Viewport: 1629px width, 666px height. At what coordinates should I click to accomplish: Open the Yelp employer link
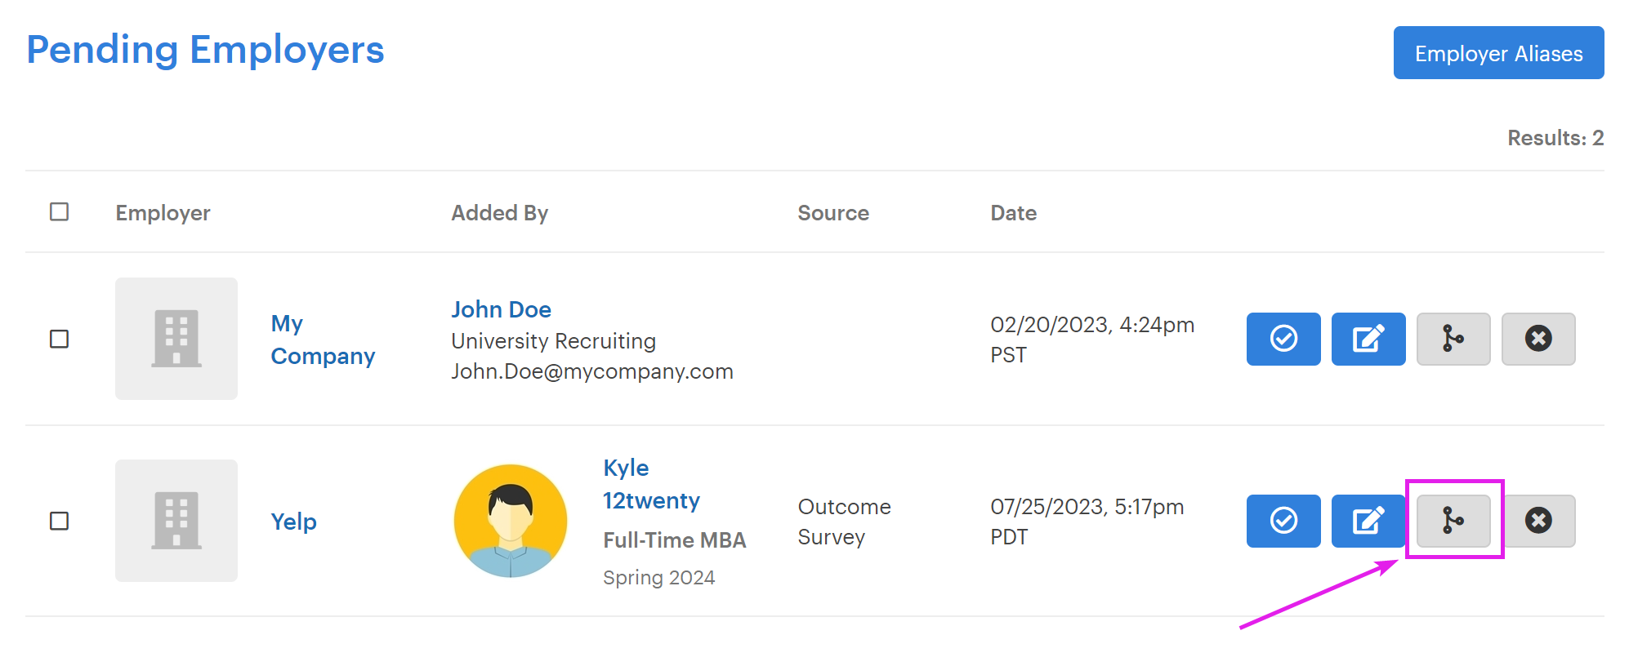[x=293, y=521]
